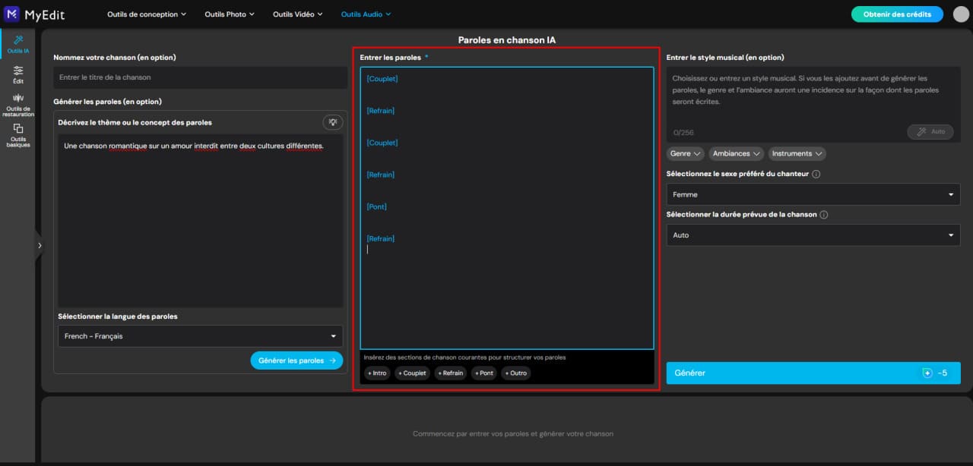Open the Outils Photo menu
973x466 pixels.
pos(230,14)
